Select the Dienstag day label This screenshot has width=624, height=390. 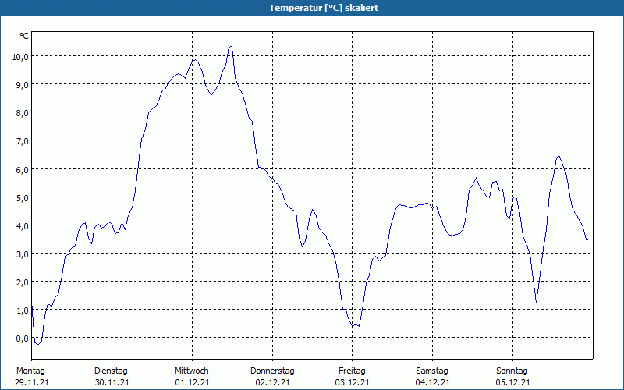tap(111, 370)
